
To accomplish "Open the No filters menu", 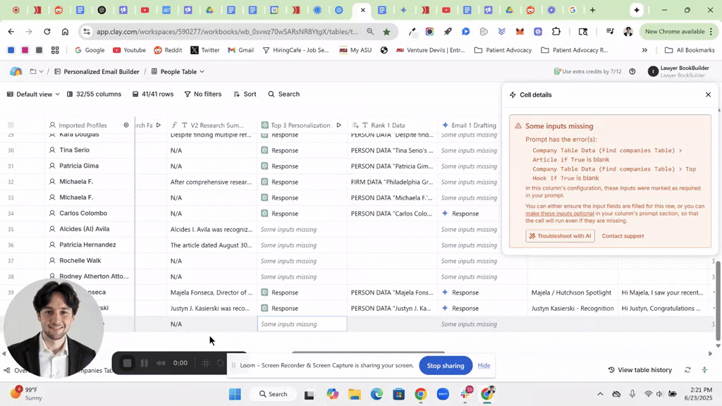I will pyautogui.click(x=202, y=94).
